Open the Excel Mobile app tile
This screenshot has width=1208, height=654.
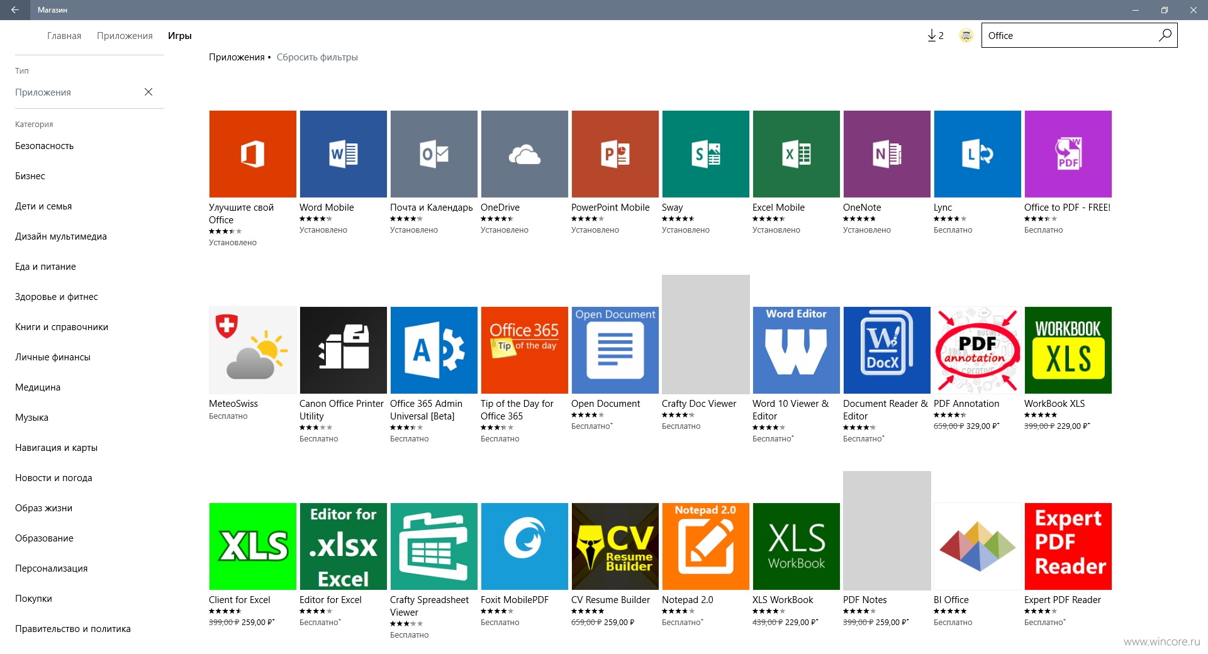tap(796, 154)
